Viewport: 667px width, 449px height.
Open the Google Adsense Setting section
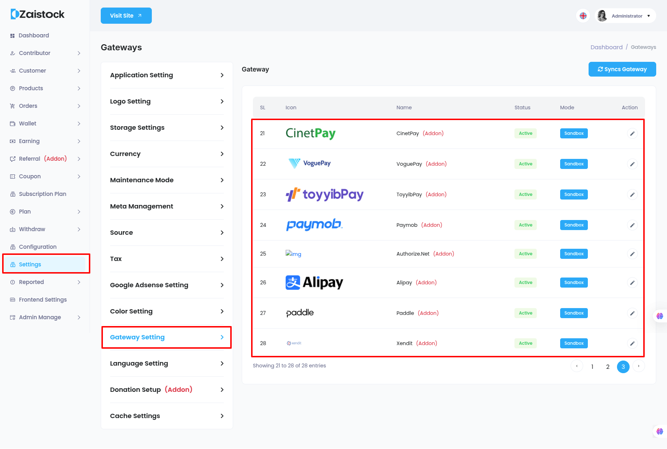167,285
